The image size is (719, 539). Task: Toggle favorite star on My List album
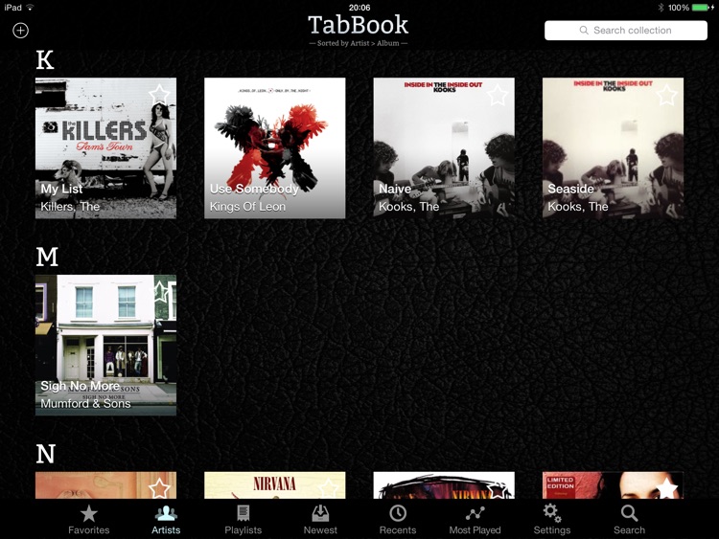pyautogui.click(x=159, y=95)
